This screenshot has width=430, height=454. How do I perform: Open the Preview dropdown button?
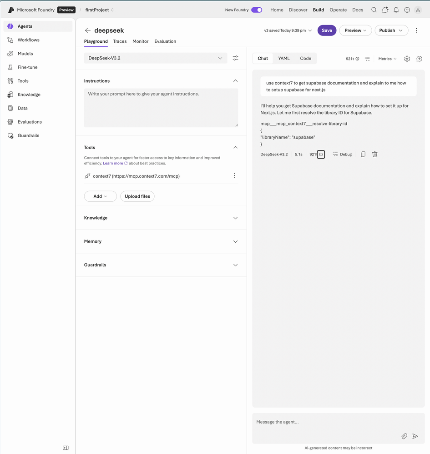pyautogui.click(x=355, y=30)
